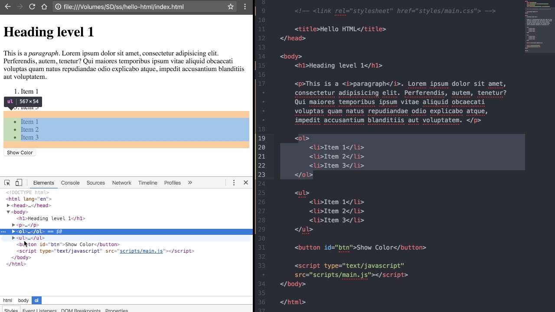This screenshot has width=555, height=312.
Task: Click the h1 Heading level 1 code line
Action: click(339, 65)
